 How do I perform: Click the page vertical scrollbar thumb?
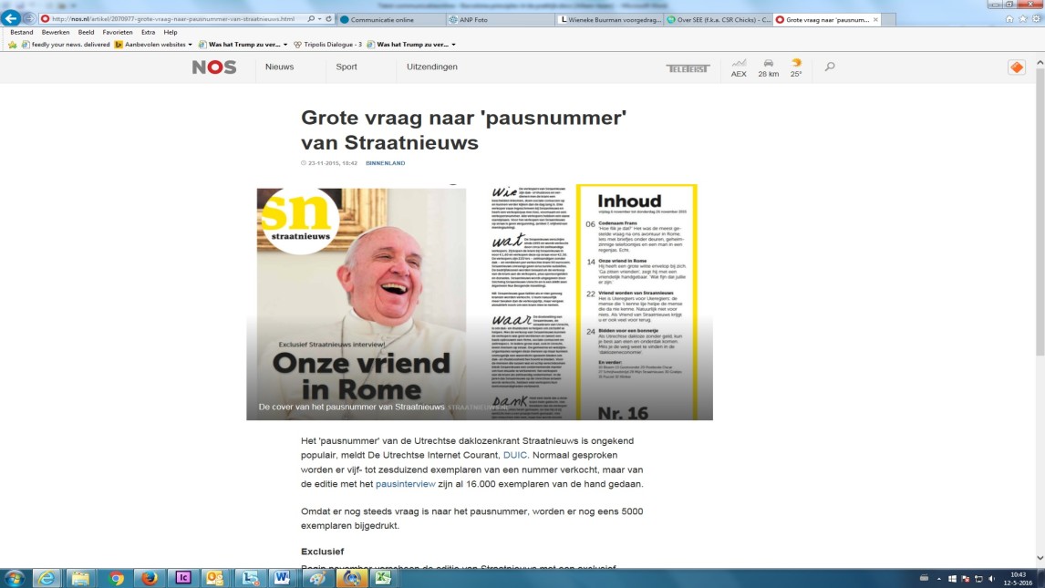tap(1040, 210)
